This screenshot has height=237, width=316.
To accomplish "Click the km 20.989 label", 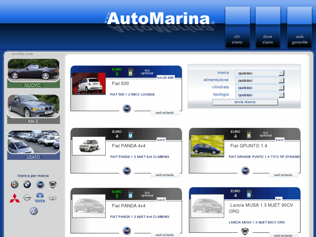I will pyautogui.click(x=166, y=78).
